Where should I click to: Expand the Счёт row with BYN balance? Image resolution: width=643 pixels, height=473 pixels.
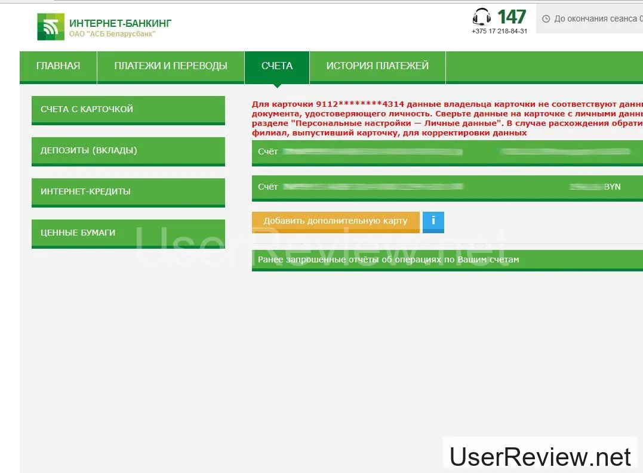tap(447, 187)
